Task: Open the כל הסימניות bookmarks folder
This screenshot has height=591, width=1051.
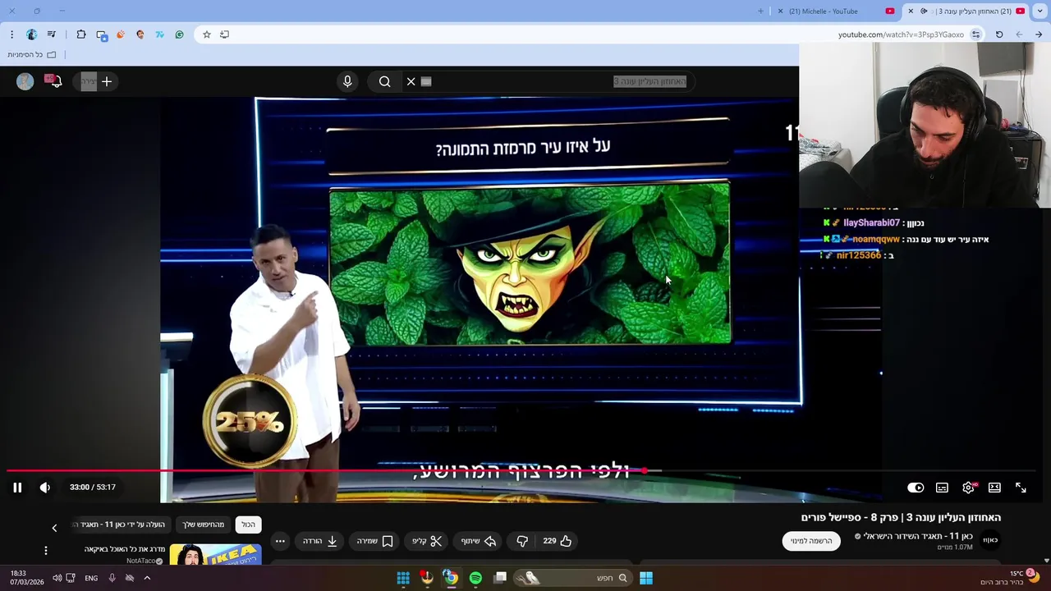Action: 31,55
